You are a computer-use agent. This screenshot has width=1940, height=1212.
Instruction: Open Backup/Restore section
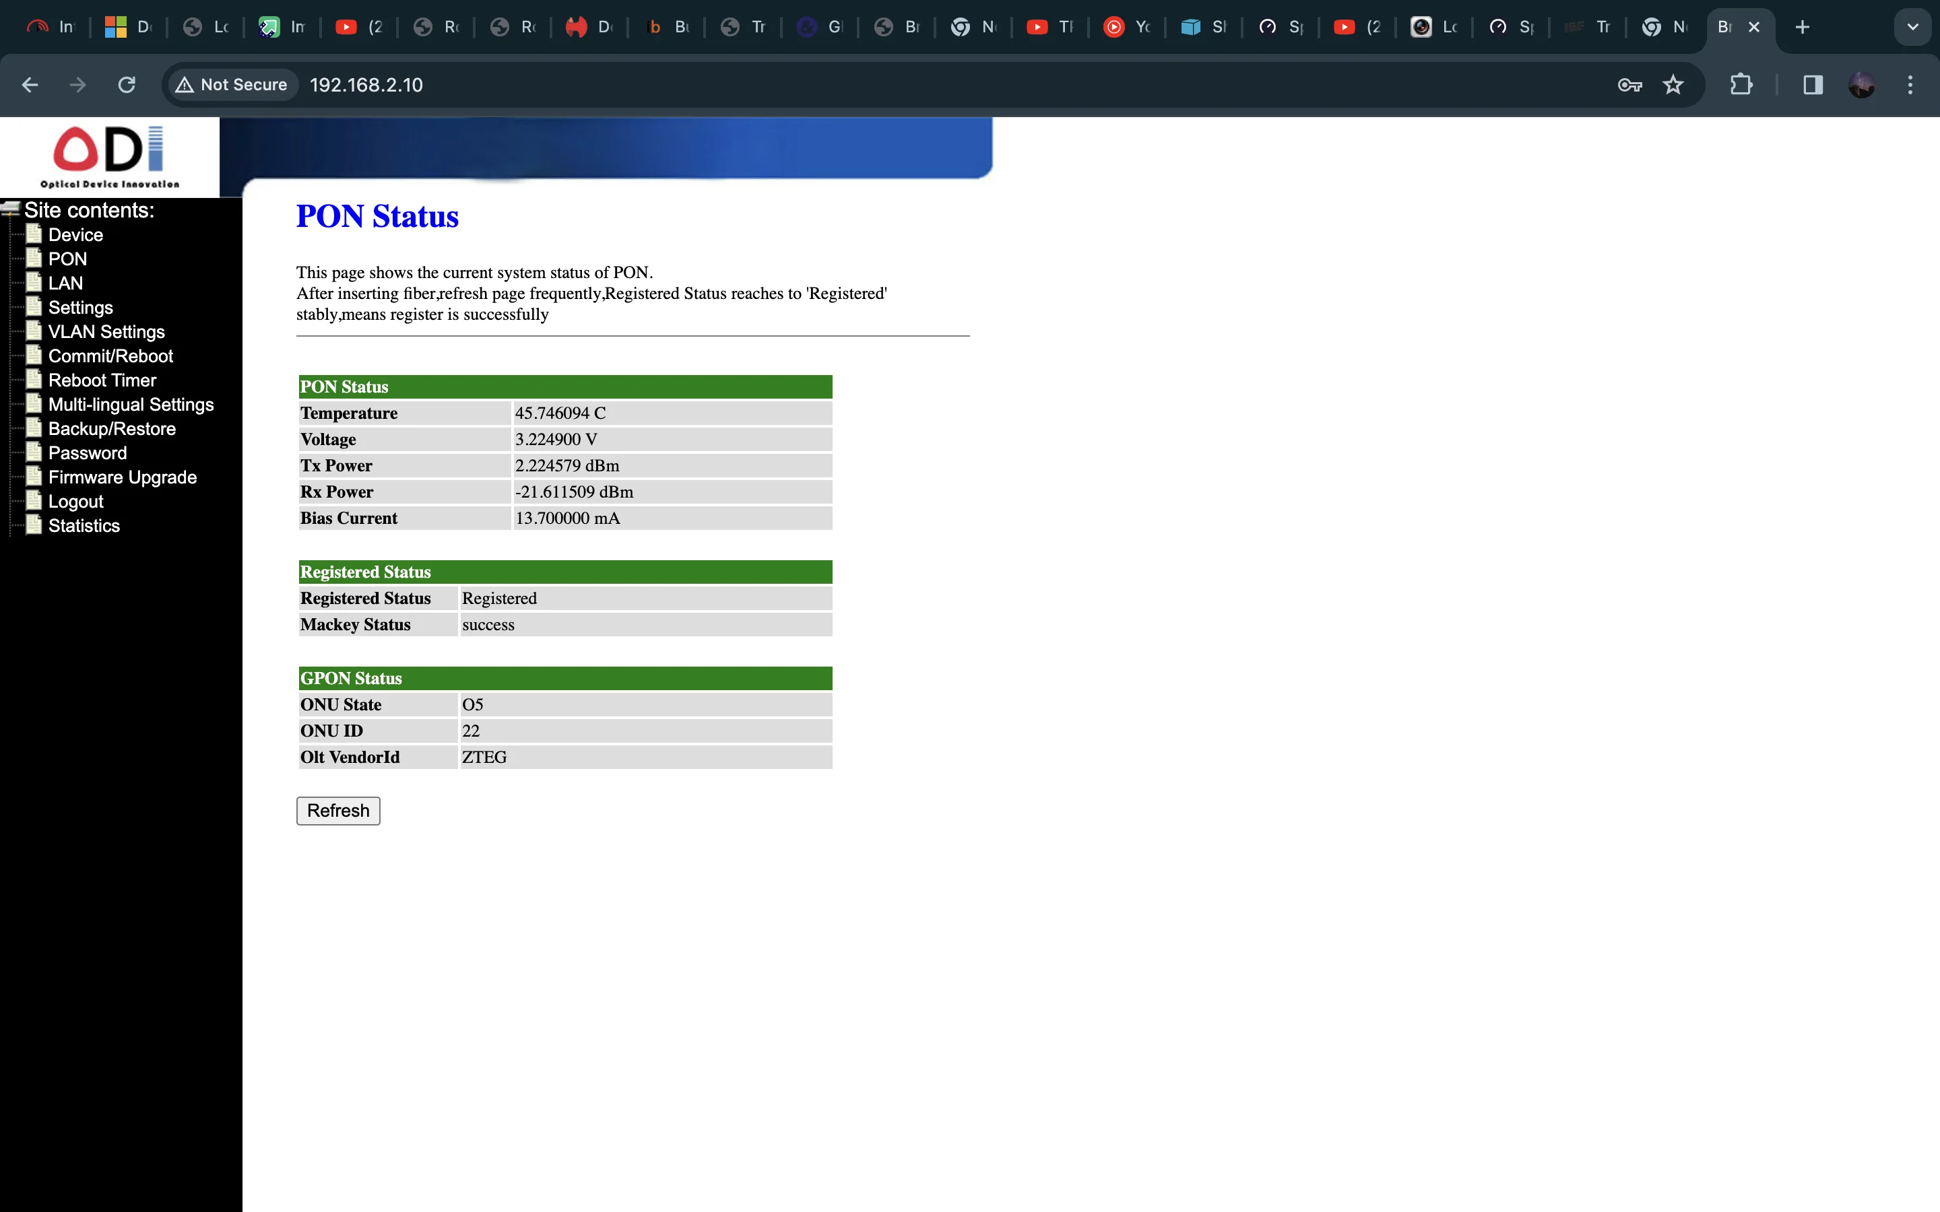[110, 428]
